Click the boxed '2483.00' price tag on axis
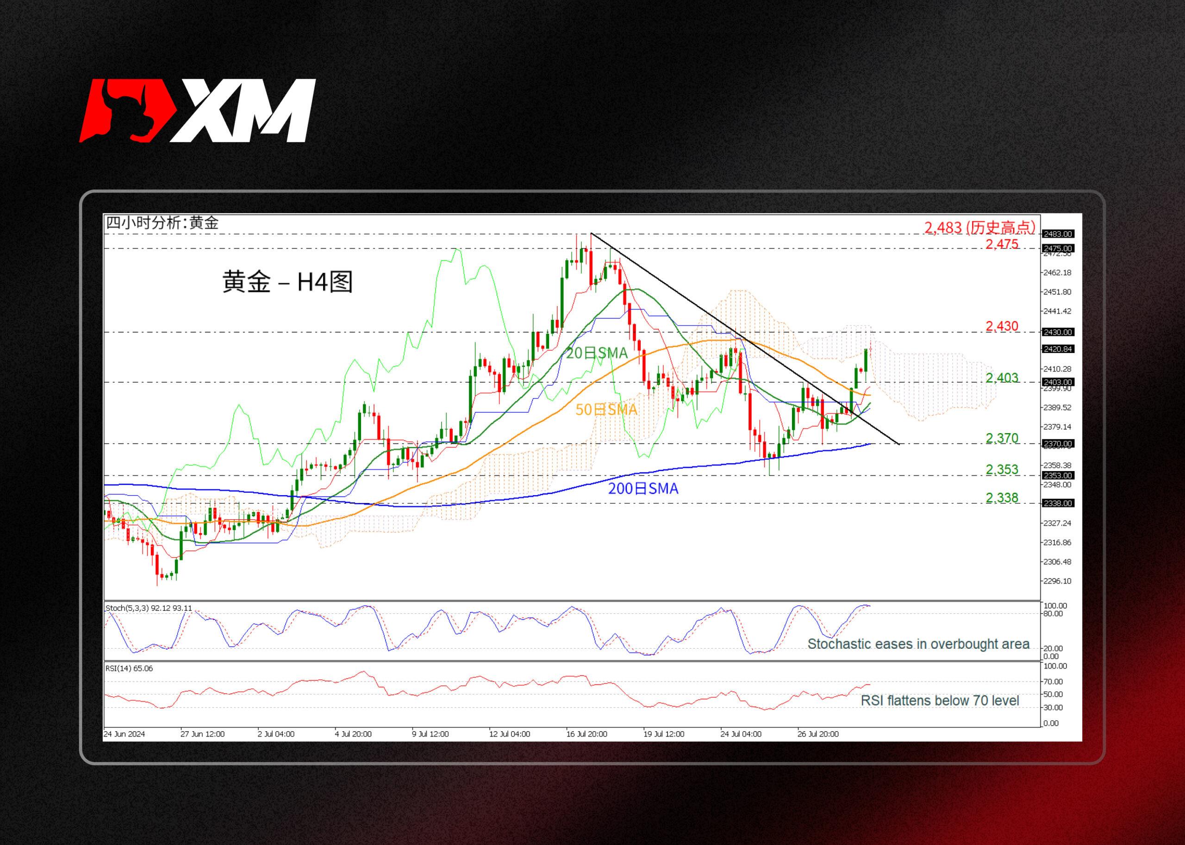Screen dimensions: 1185x845 (x=1058, y=234)
